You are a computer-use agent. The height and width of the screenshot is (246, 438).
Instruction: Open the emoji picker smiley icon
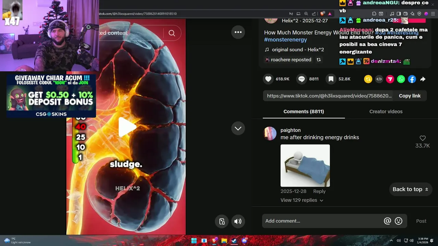399,221
